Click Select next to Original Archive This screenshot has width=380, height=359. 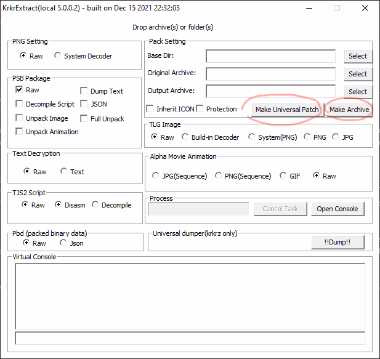357,74
